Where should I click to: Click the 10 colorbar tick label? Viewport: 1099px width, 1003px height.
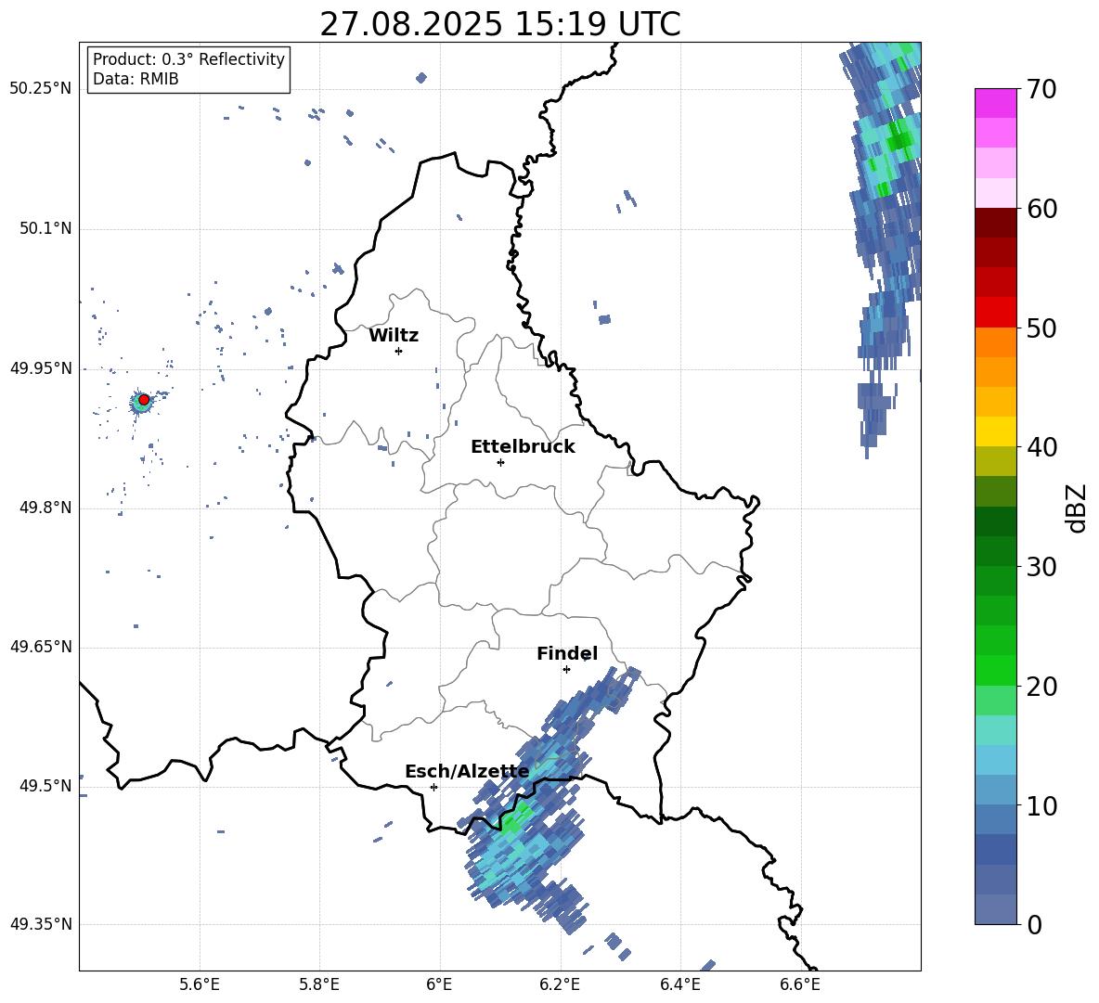coord(1041,805)
